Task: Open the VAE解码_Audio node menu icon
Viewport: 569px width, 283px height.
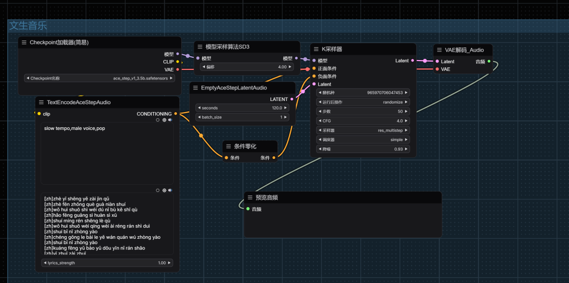Action: pos(439,50)
